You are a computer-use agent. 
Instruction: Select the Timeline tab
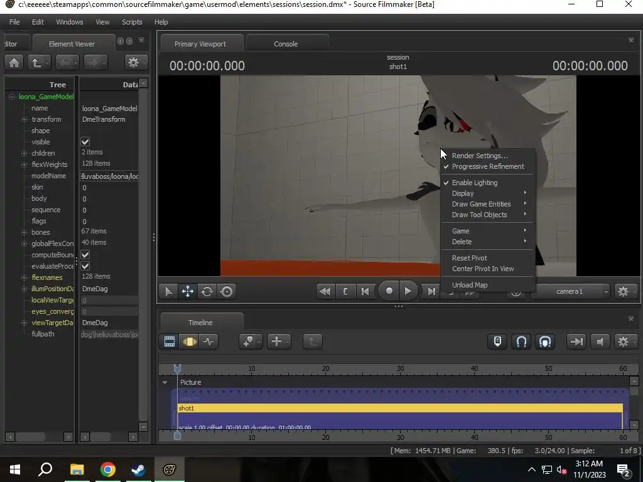pyautogui.click(x=200, y=323)
